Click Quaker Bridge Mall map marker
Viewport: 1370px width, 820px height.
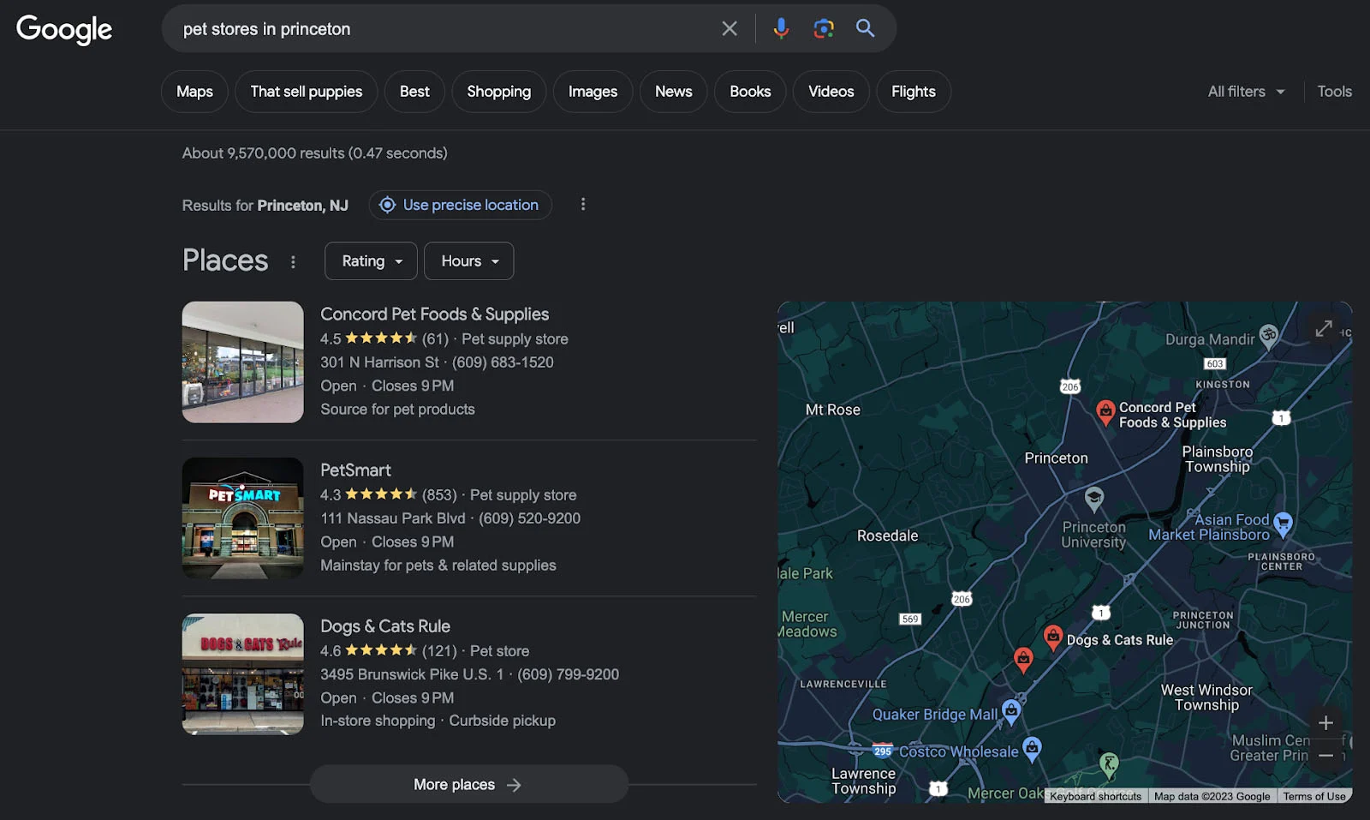pos(1011,711)
